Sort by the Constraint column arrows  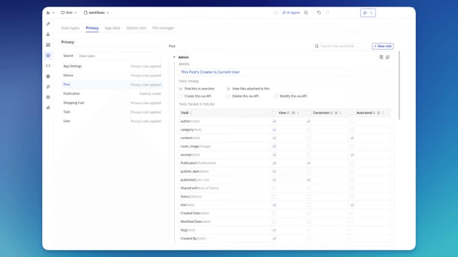(x=340, y=113)
